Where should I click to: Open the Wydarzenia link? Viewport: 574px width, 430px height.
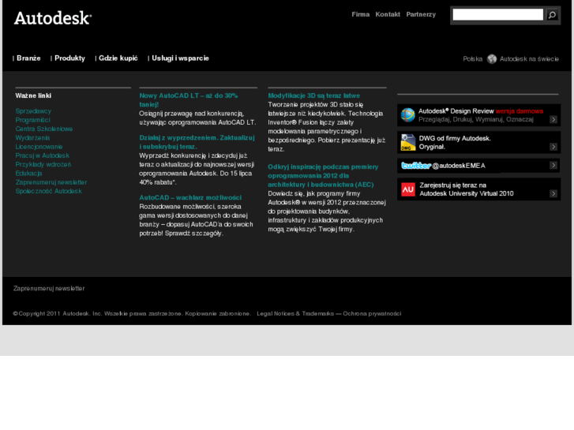tap(32, 137)
